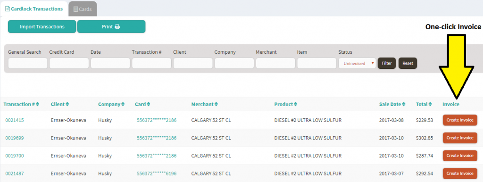
Task: Click the $292.54 total cell
Action: coord(425,174)
